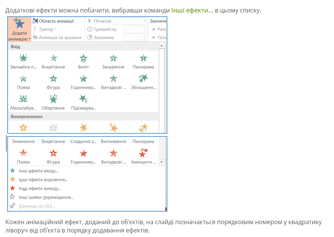This screenshot has width=334, height=237.
Task: Click the Вицвітання exit effect label
Action: [x=53, y=141]
